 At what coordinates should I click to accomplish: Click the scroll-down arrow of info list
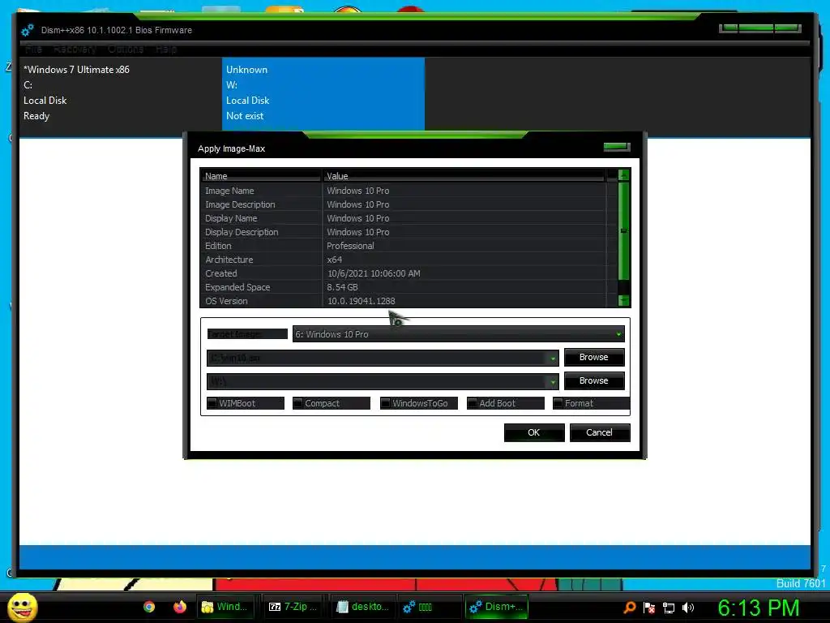[x=623, y=300]
